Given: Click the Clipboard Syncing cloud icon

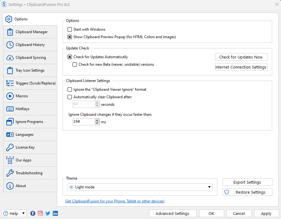Looking at the screenshot, I should tap(10, 58).
